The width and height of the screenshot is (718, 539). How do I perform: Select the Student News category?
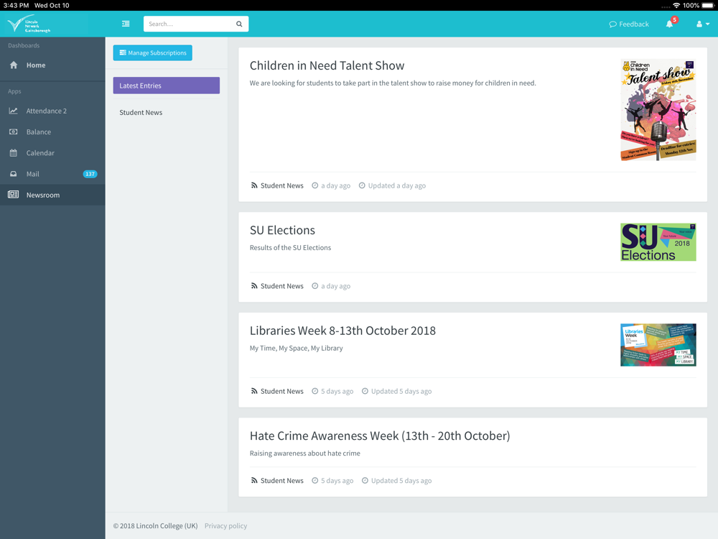(141, 112)
